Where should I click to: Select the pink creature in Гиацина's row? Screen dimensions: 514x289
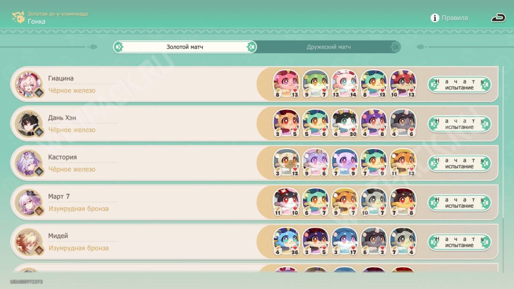pos(286,84)
